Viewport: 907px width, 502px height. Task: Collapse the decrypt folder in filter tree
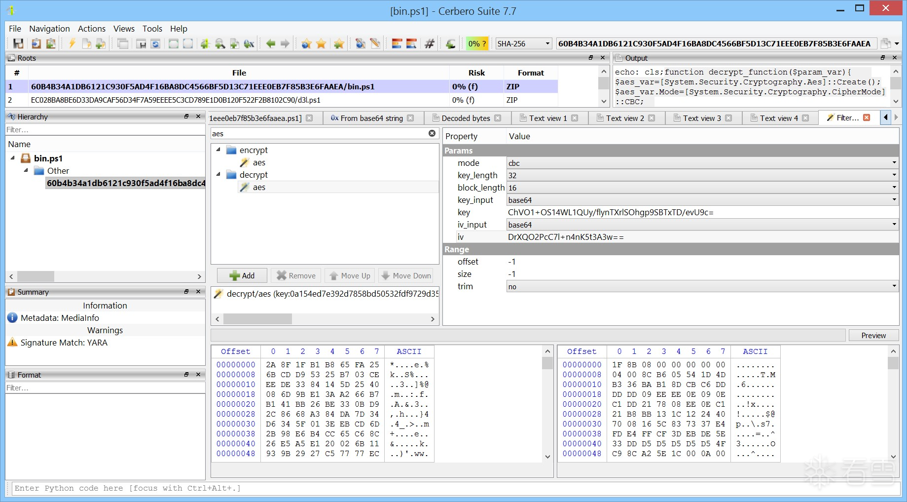coord(218,174)
